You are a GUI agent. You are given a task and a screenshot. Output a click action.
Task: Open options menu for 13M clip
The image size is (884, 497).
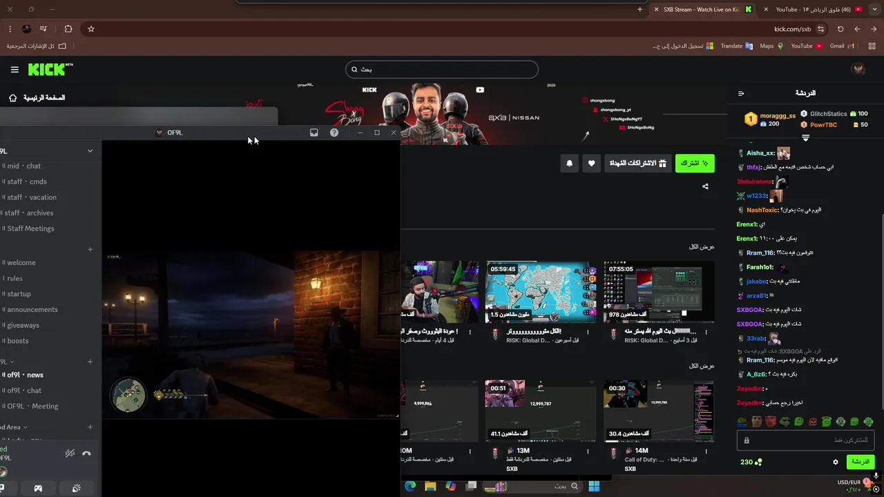[588, 451]
